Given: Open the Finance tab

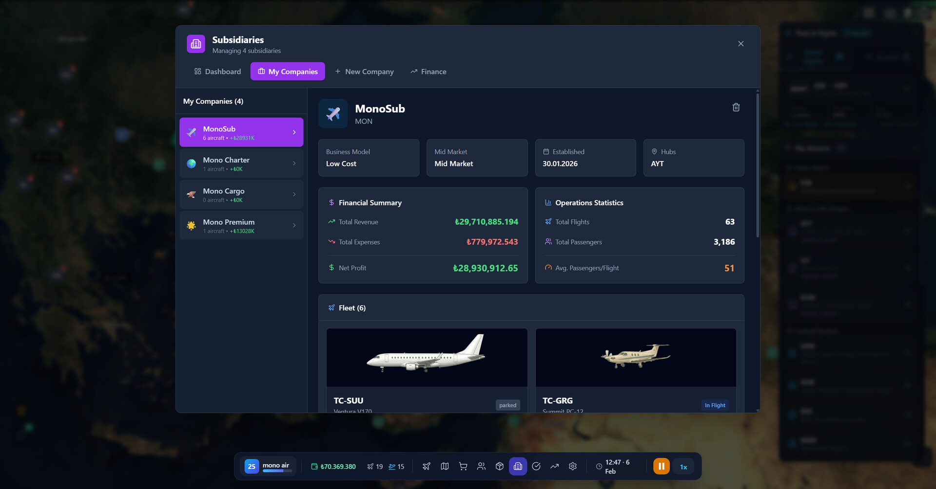Looking at the screenshot, I should (x=428, y=71).
